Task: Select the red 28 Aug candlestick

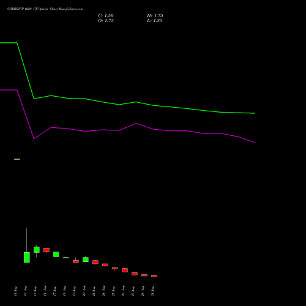Action: 144,275
